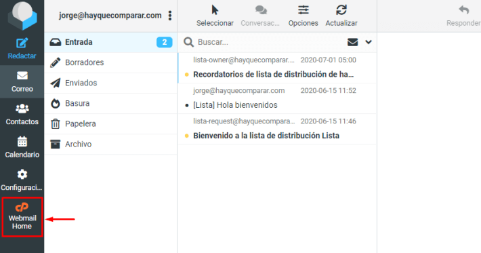
Task: Refresh mail with Actualizar
Action: (x=341, y=16)
